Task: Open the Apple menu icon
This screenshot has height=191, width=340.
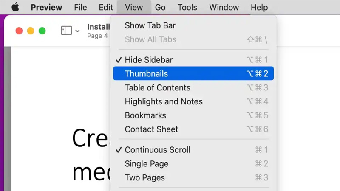Action: click(15, 7)
